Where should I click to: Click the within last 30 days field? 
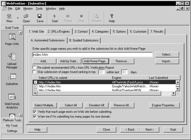[x=124, y=72]
